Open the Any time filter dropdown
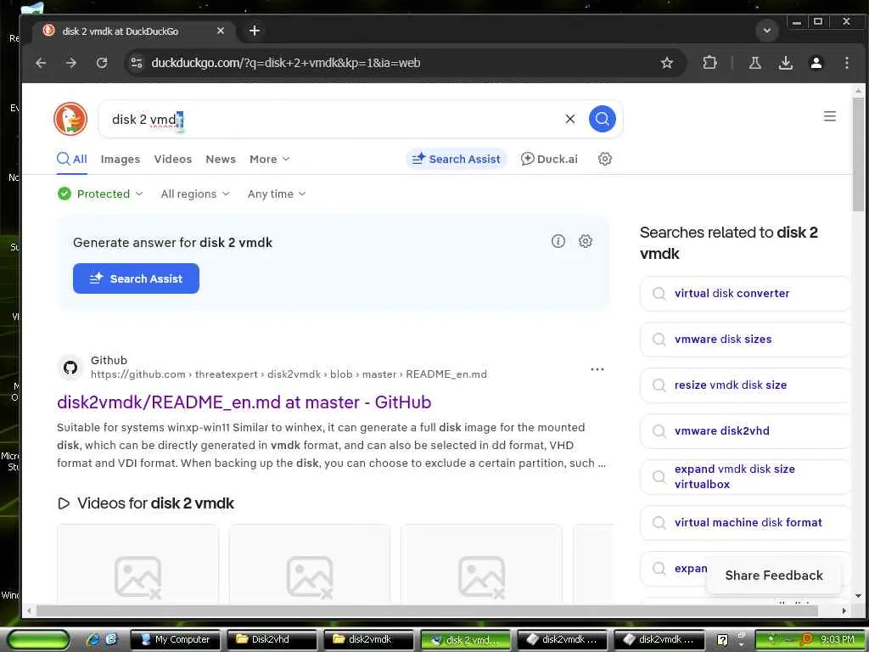Screen dimensions: 869x652 [x=276, y=194]
